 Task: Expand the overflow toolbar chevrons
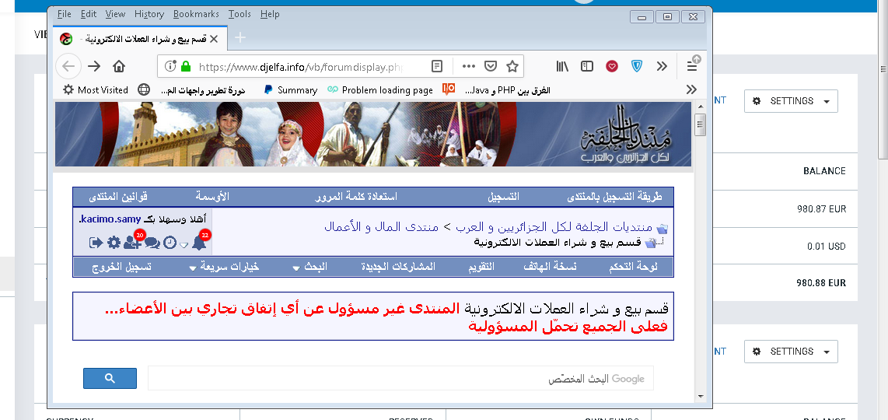(662, 66)
